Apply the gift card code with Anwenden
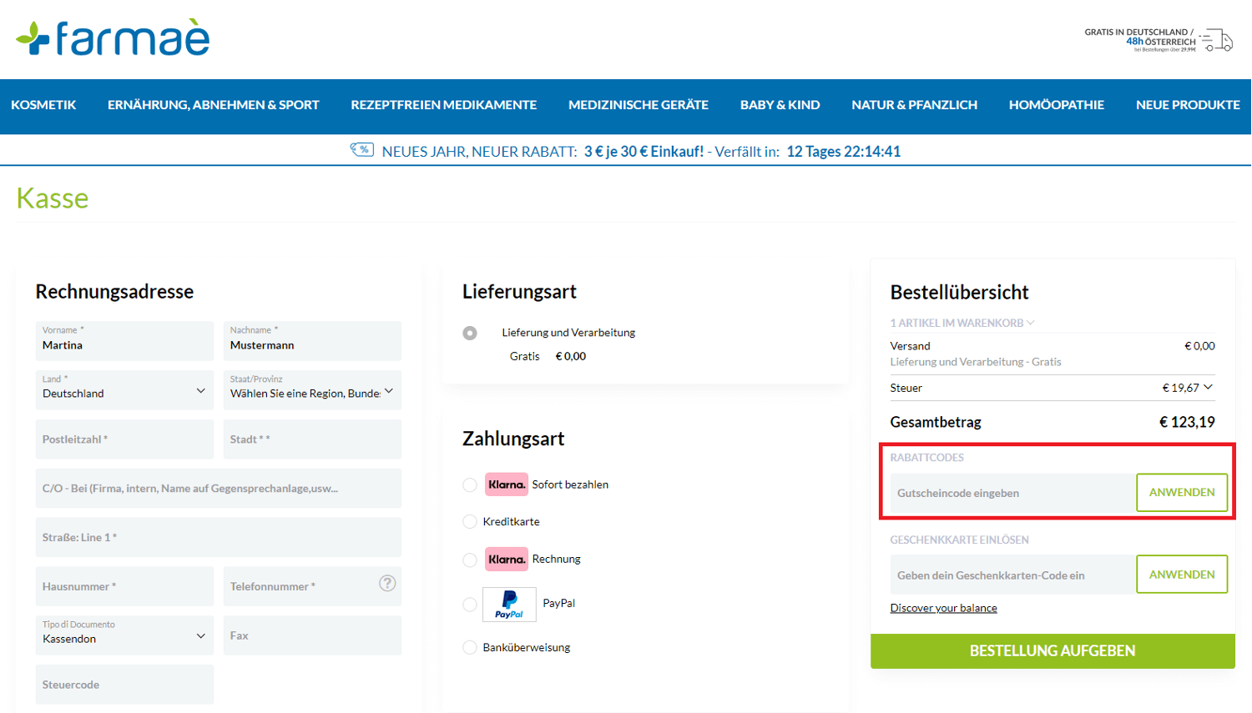Screen dimensions: 1252x713 [x=1182, y=575]
